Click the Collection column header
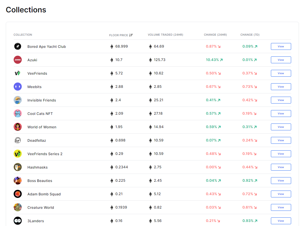 pos(23,35)
